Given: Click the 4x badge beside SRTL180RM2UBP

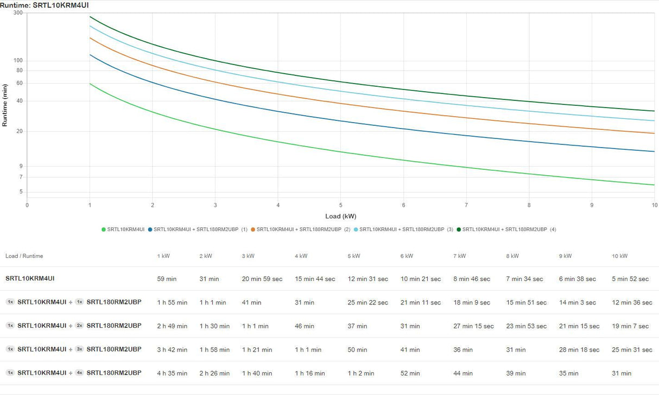Looking at the screenshot, I should pyautogui.click(x=79, y=373).
